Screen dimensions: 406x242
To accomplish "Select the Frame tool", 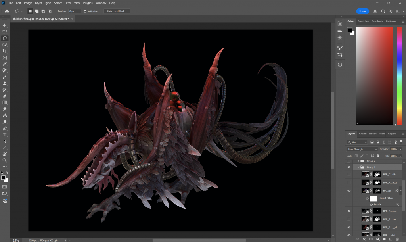I will click(x=5, y=58).
